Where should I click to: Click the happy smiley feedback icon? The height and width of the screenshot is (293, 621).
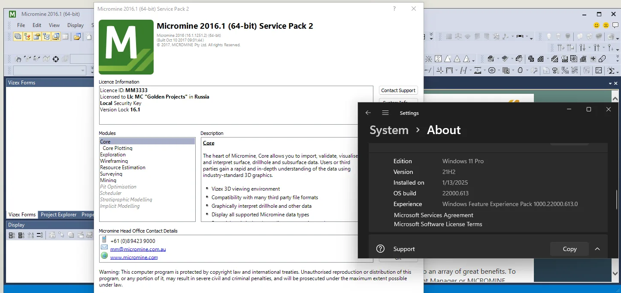coord(597,25)
